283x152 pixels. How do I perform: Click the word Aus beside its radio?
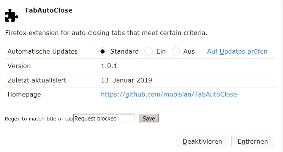click(189, 51)
